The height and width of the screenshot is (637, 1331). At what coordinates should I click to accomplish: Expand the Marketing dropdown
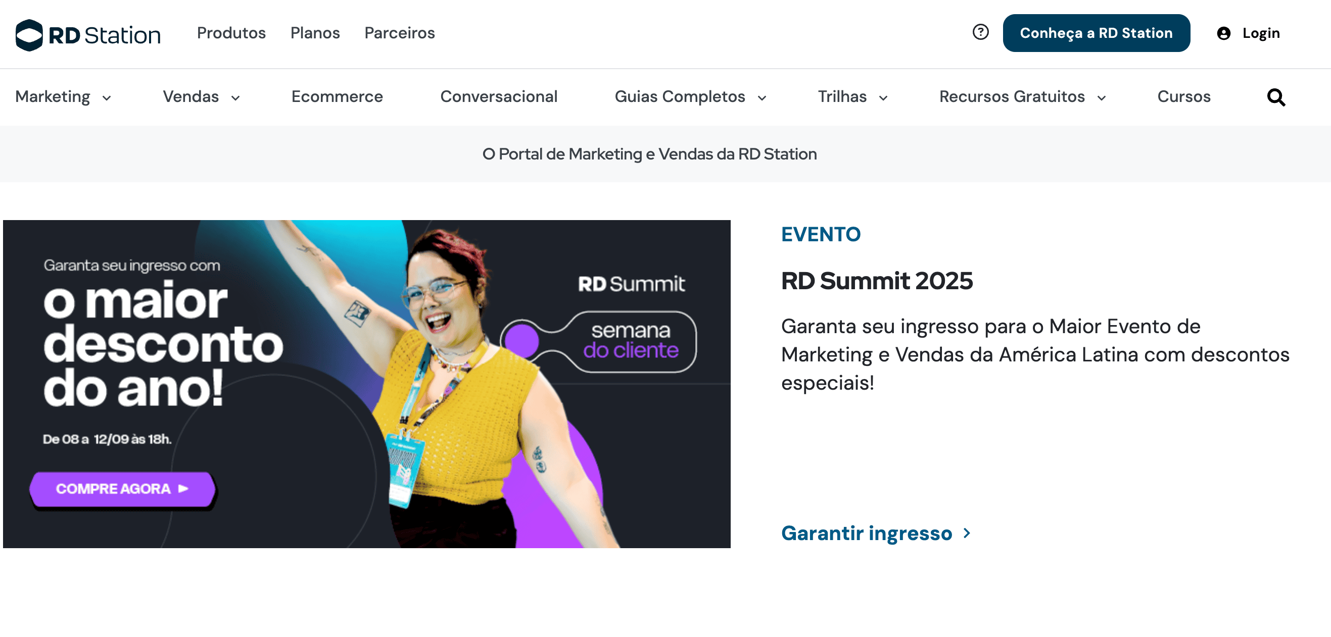pos(63,96)
